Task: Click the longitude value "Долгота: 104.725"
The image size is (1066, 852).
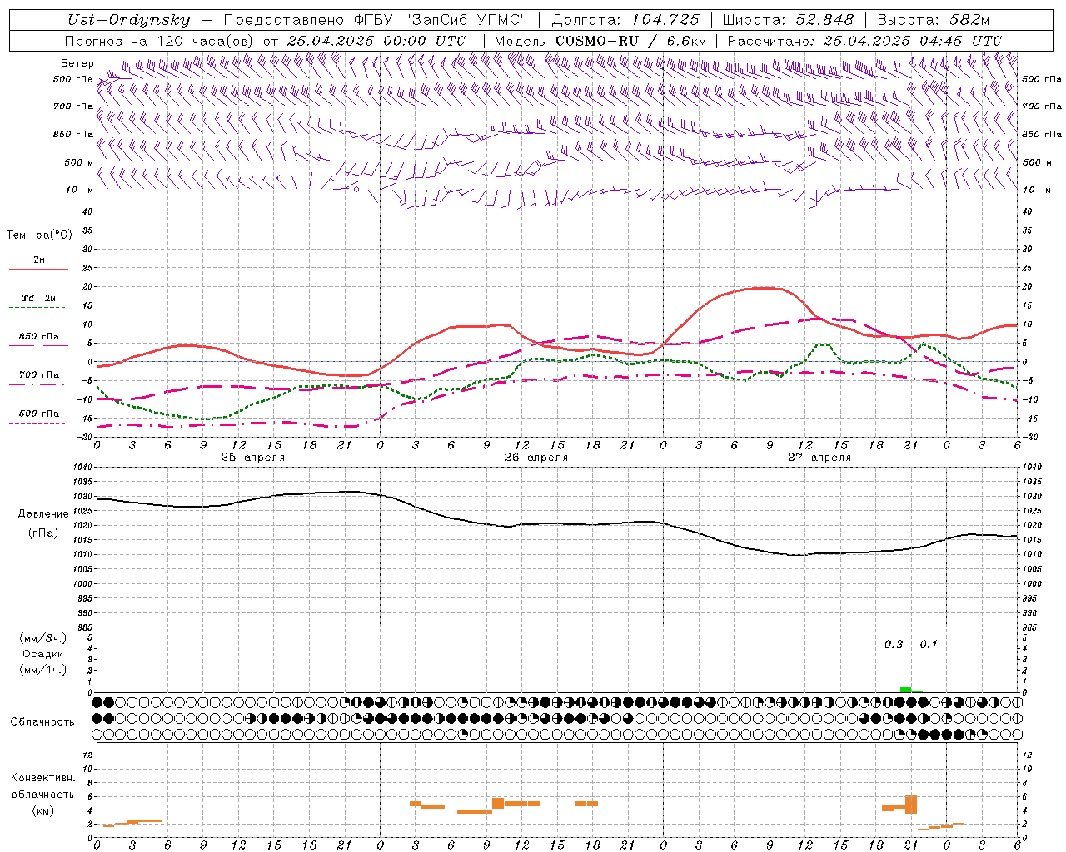Action: (x=625, y=20)
